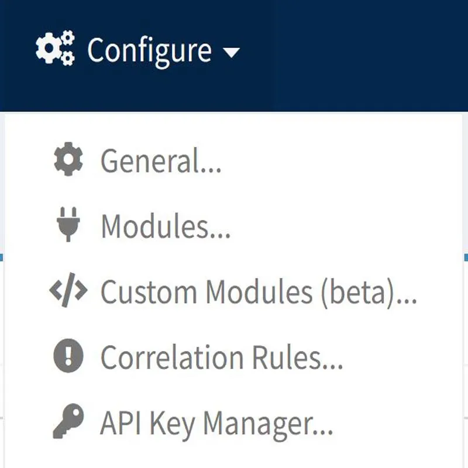Click the Configure menu label

pyautogui.click(x=151, y=50)
